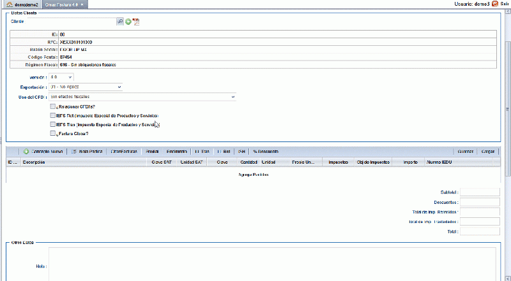Viewport: 511px width, 281px height.
Task: Click the ID value 80
Action: click(62, 34)
